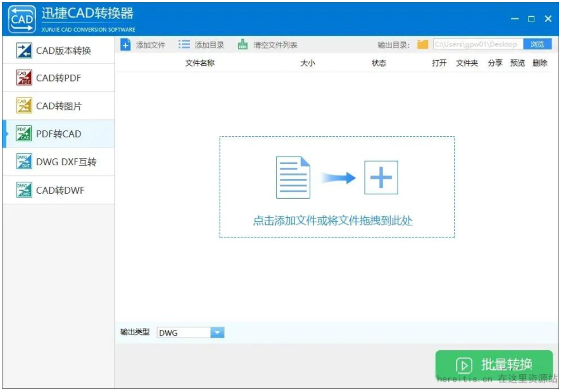Image resolution: width=561 pixels, height=392 pixels.
Task: Click the 迅捷CAD转换器 logo icon
Action: click(x=22, y=19)
